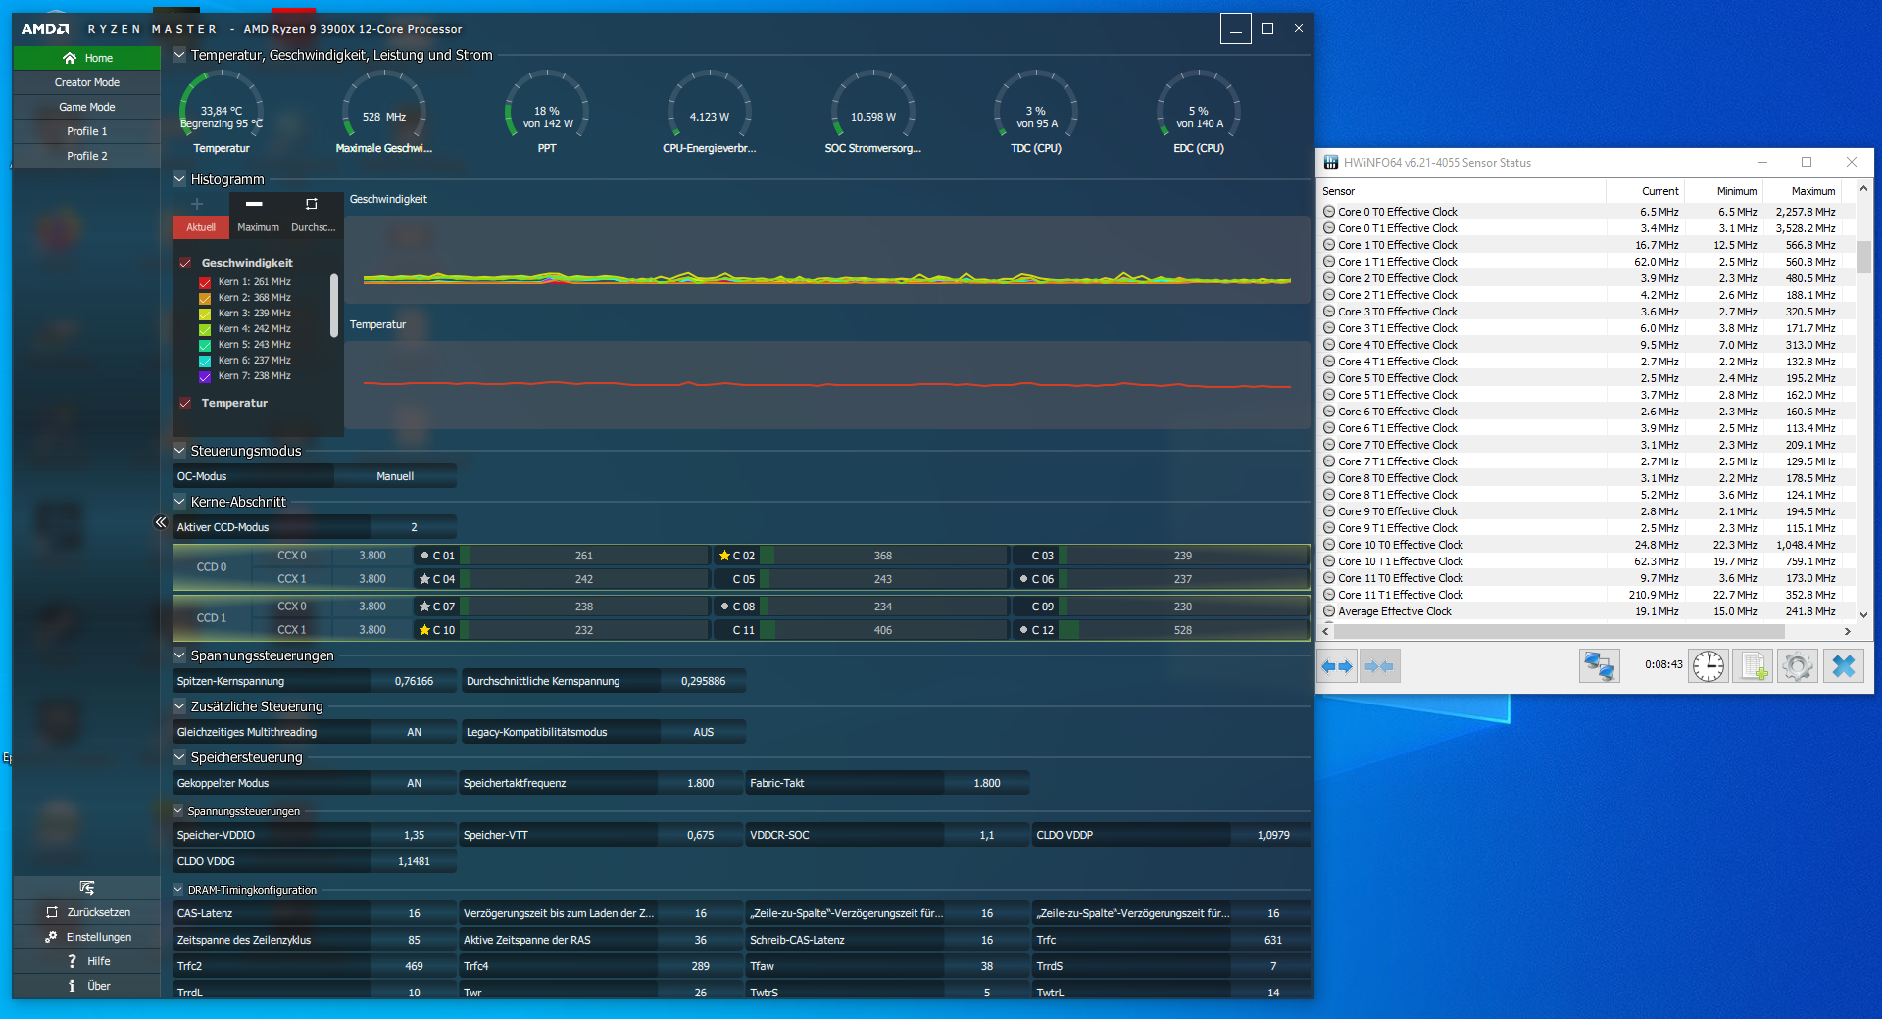Click the import/export profile icon in sidebar
Screen dimensions: 1882x1019
(x=87, y=888)
